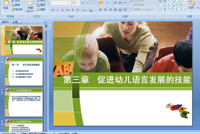Click the clear formatting icon

[x=93, y=3]
